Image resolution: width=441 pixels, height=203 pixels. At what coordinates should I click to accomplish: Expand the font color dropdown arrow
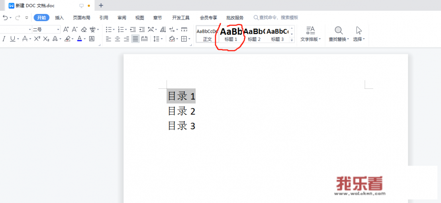85,39
